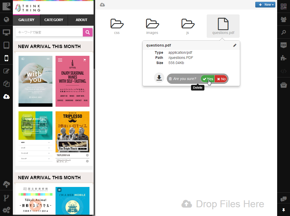Screen dimensions: 290x216
Task: Open the settings gears icon
Action: 6,210
